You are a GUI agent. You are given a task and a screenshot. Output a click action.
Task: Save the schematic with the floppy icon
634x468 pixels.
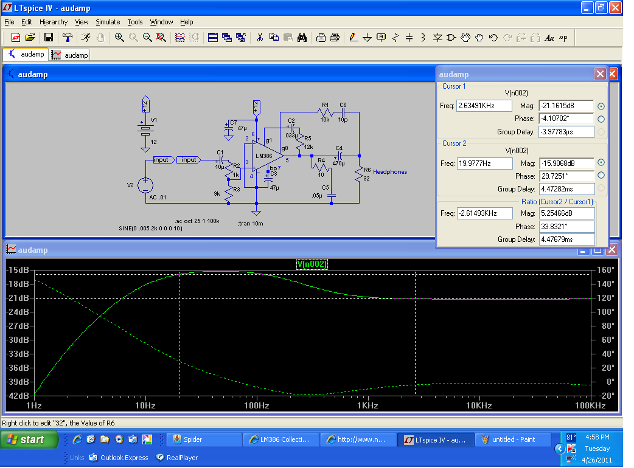(49, 38)
